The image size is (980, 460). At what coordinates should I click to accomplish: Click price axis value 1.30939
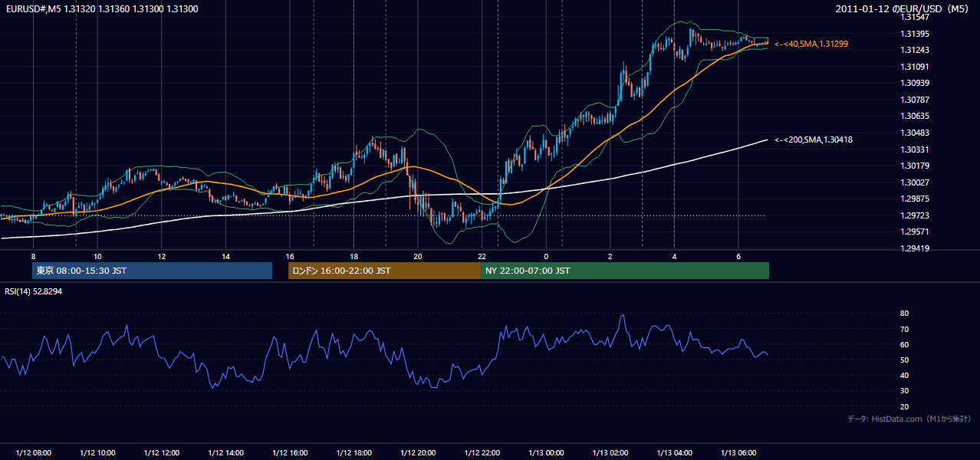(915, 83)
